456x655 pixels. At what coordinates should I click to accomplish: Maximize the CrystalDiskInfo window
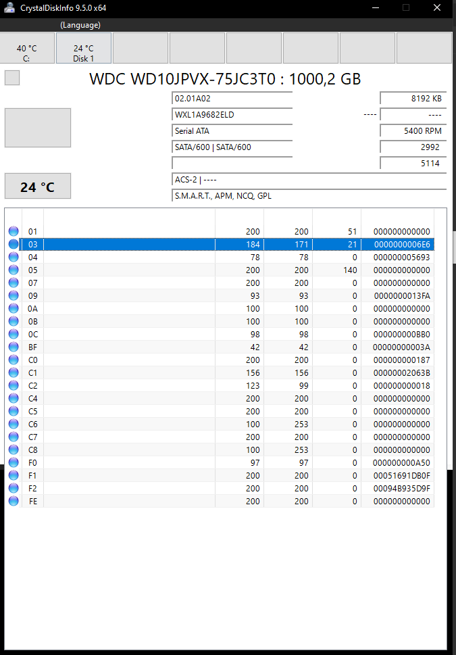point(406,7)
